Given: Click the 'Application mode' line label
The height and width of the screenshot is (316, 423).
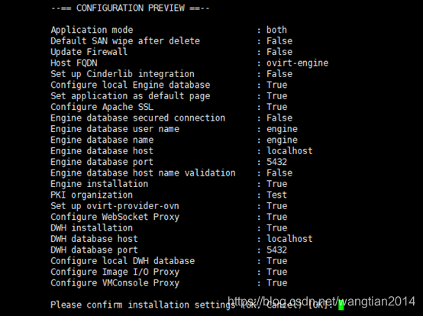Looking at the screenshot, I should [x=92, y=30].
